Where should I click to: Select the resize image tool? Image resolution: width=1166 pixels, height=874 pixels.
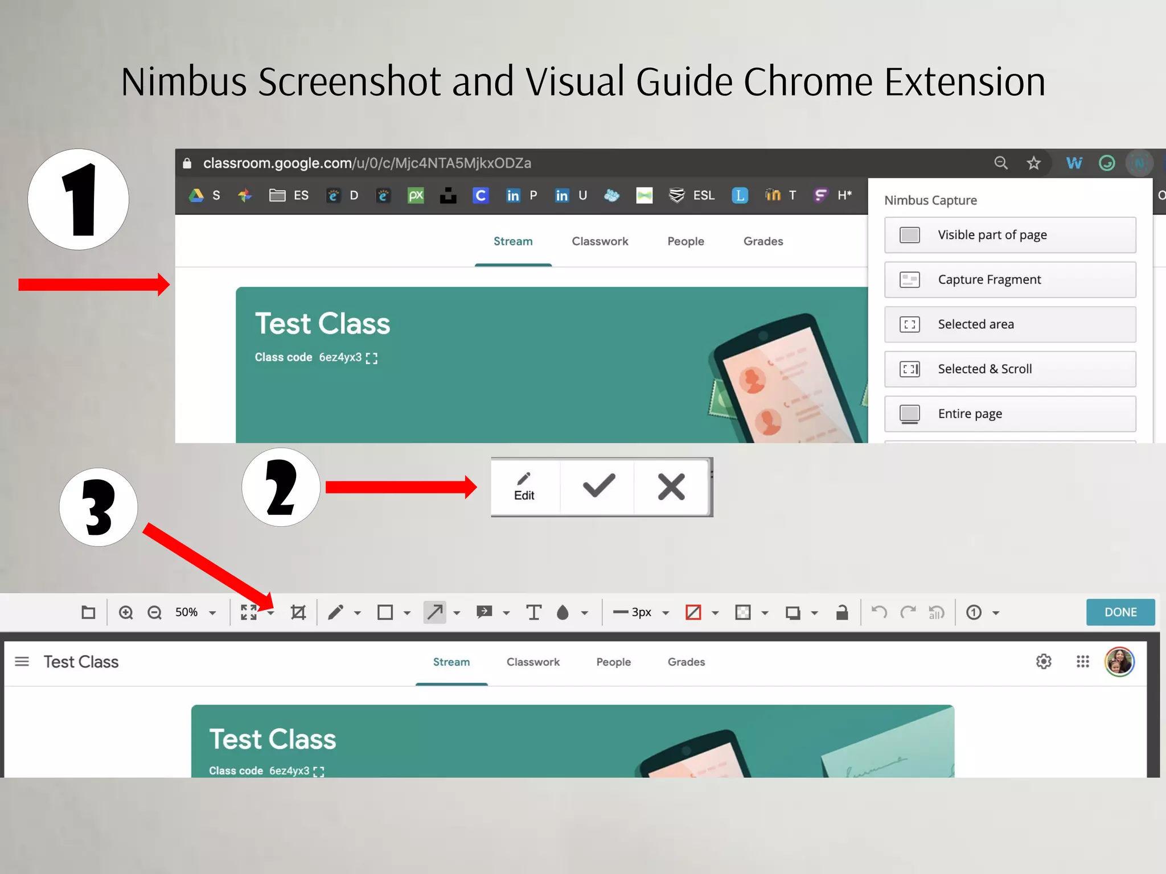249,612
